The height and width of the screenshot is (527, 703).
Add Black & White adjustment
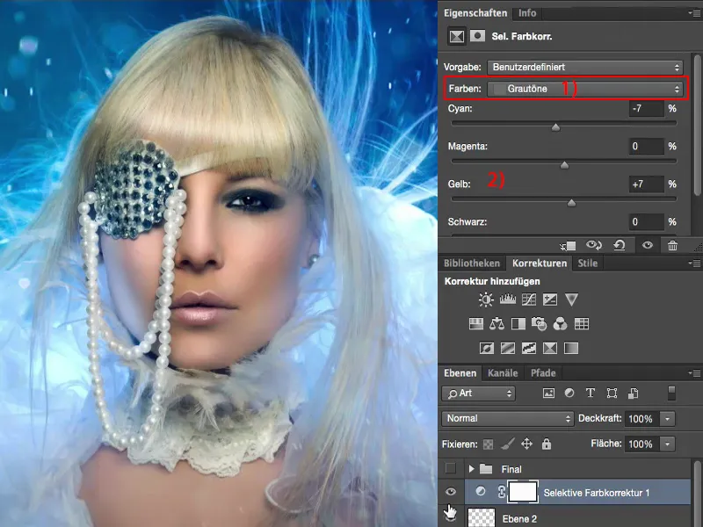(x=518, y=323)
